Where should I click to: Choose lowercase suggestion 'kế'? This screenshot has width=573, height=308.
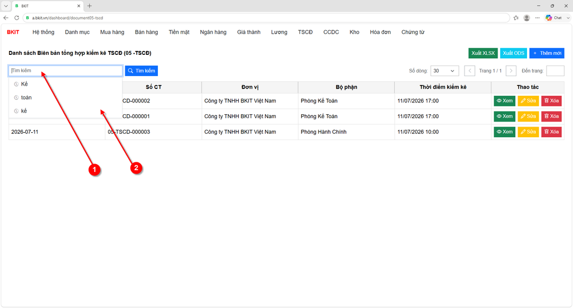(x=65, y=111)
